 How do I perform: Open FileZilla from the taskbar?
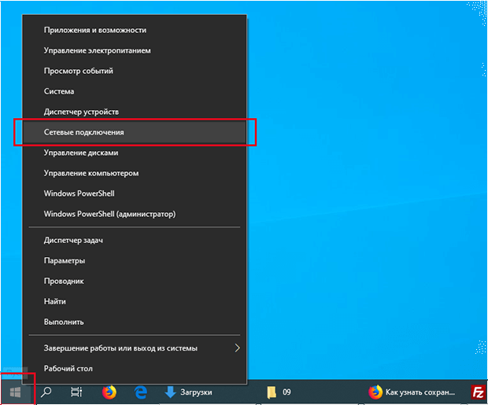pyautogui.click(x=478, y=392)
